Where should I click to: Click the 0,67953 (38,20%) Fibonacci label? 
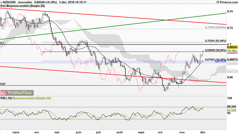coord(216,60)
